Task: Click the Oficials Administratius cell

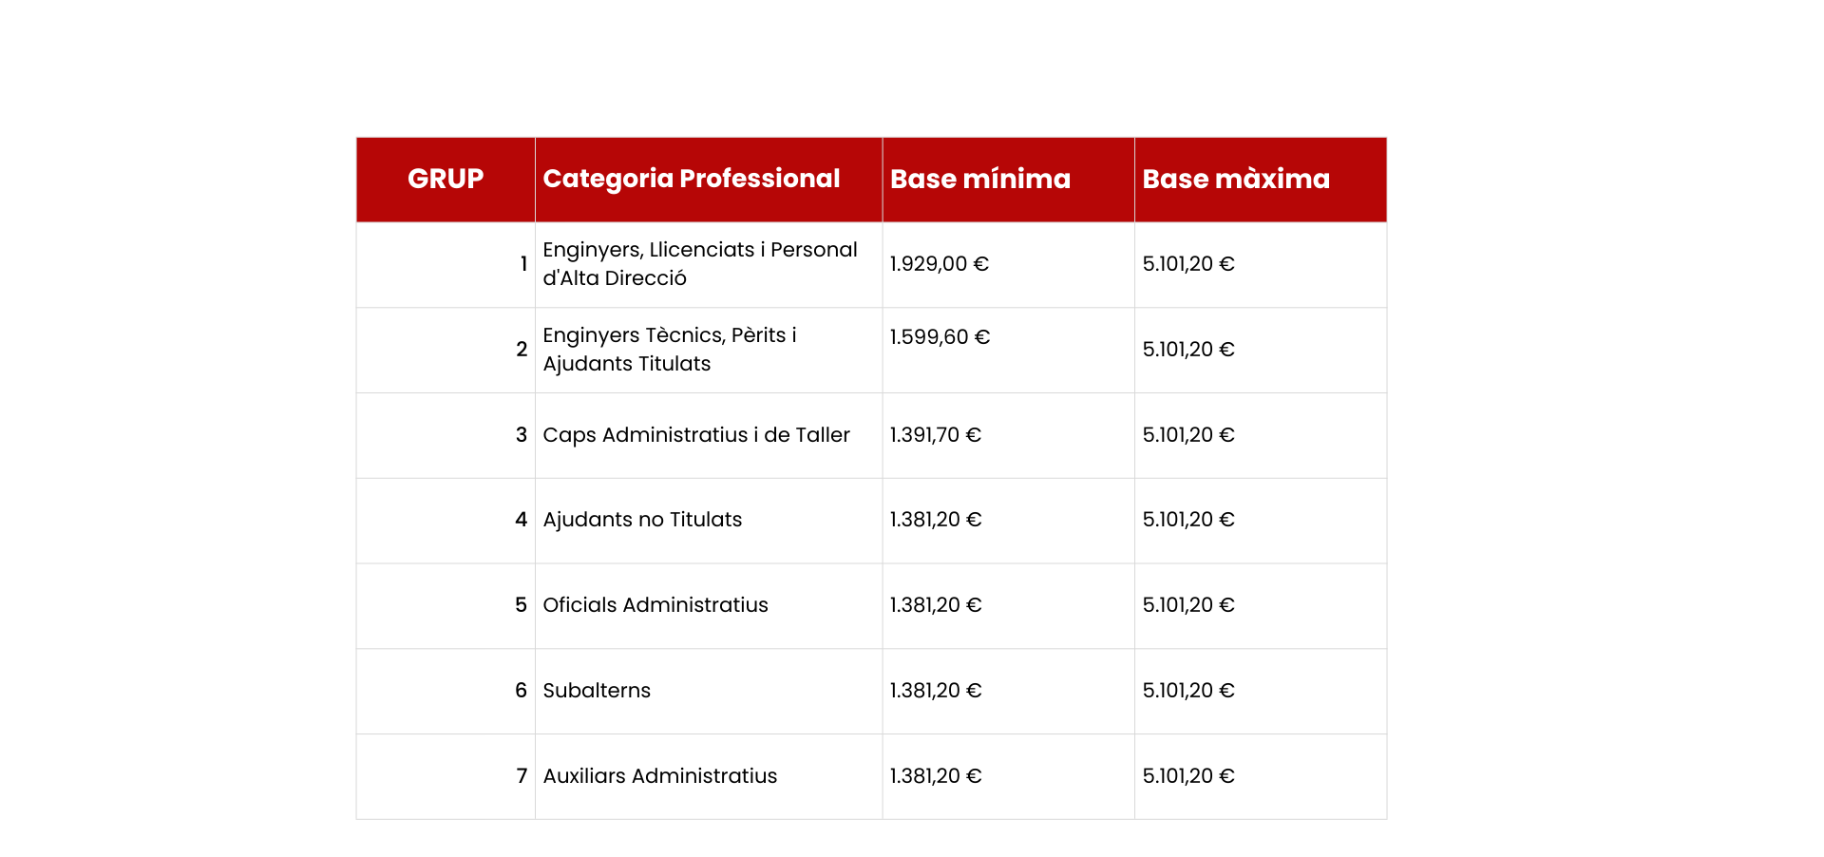Action: [655, 605]
